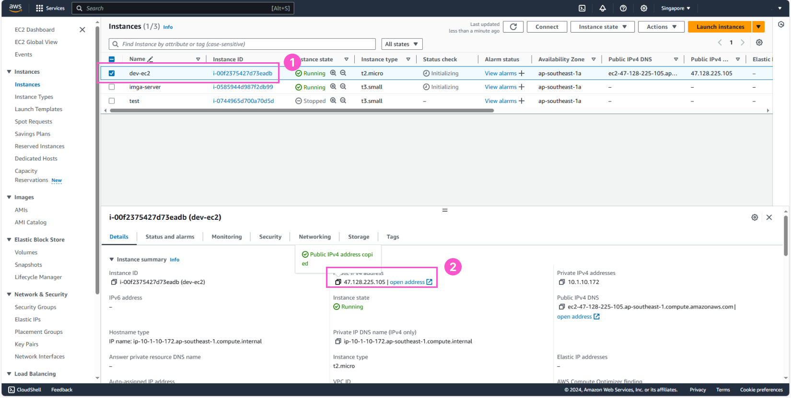The image size is (791, 398).
Task: Add alarm plus icon for test row
Action: click(522, 101)
